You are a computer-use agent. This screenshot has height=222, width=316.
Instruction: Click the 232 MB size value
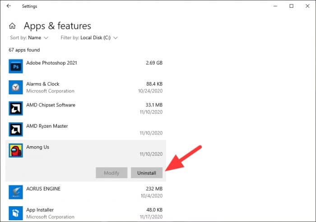tap(154, 189)
